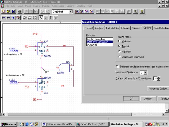The image size is (169, 127).
Task: Switch to the Data Collection tab
Action: 161,28
